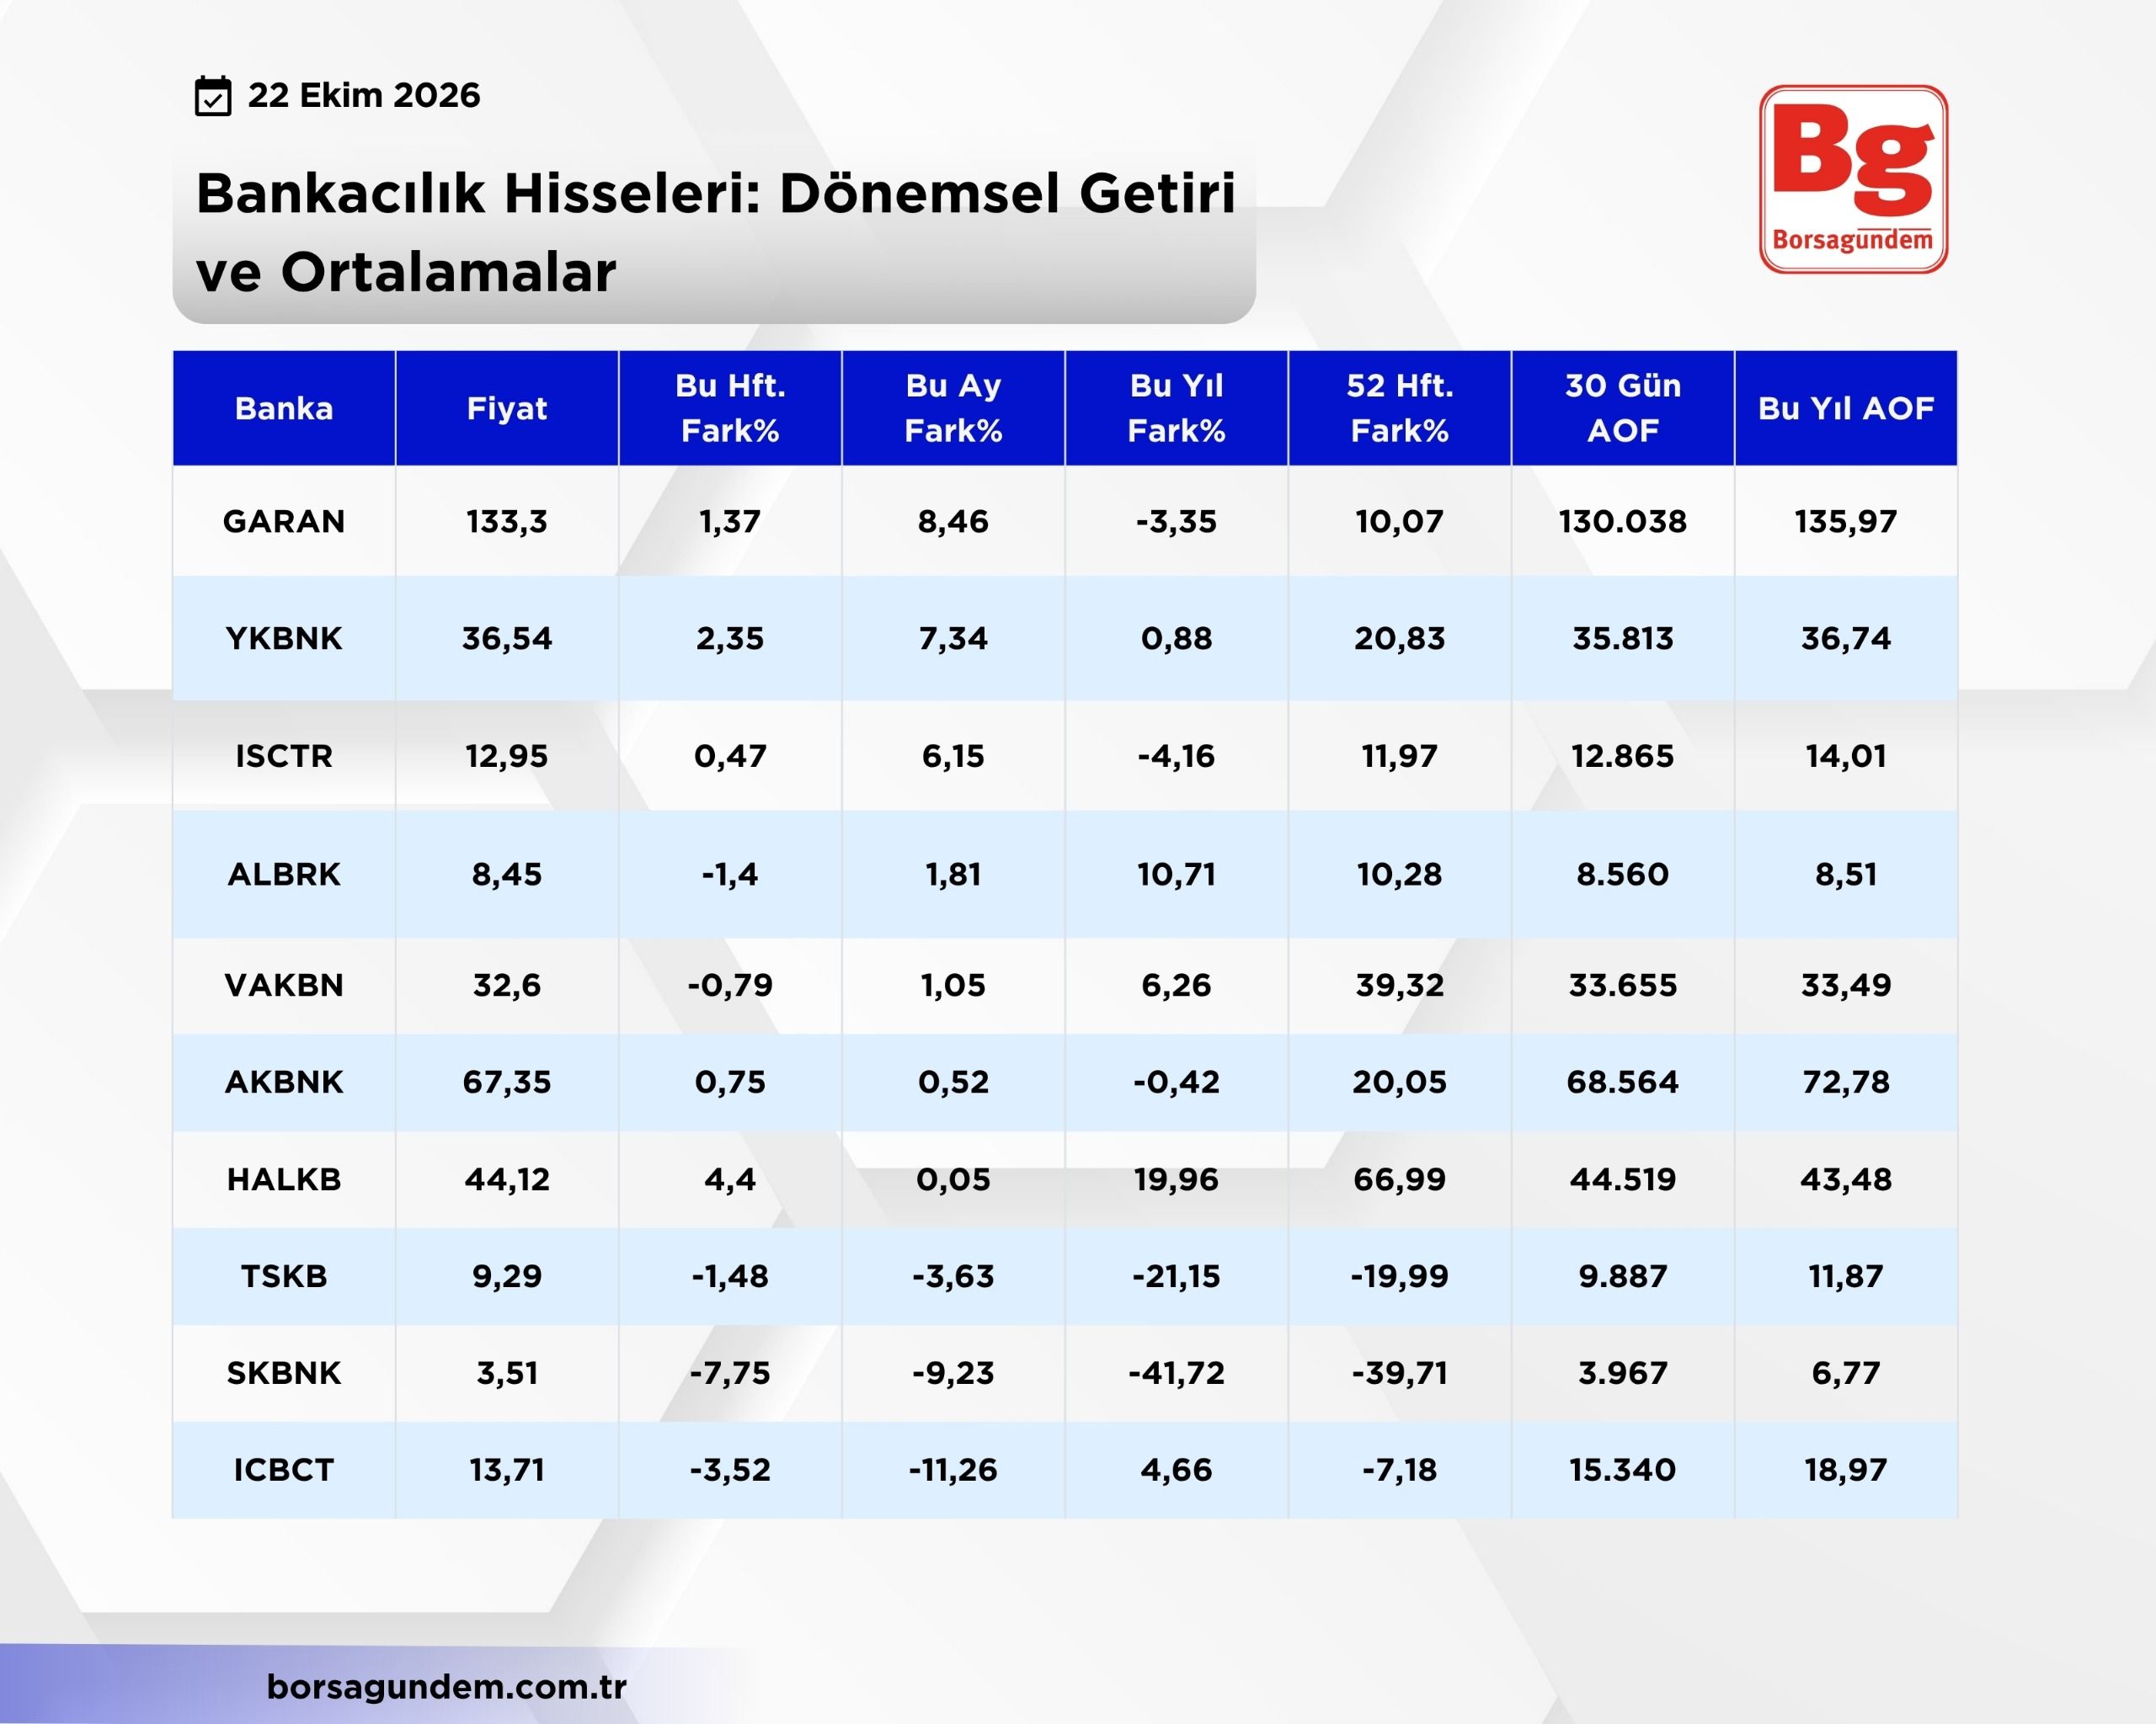
Task: Open the borsagundem.com.tr footer link
Action: coord(447,1686)
